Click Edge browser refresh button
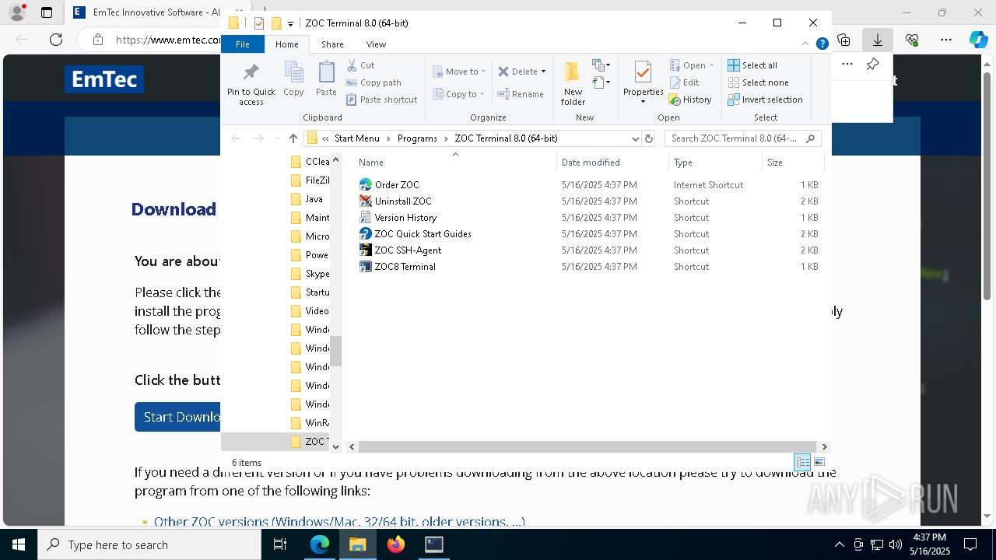 tap(56, 40)
